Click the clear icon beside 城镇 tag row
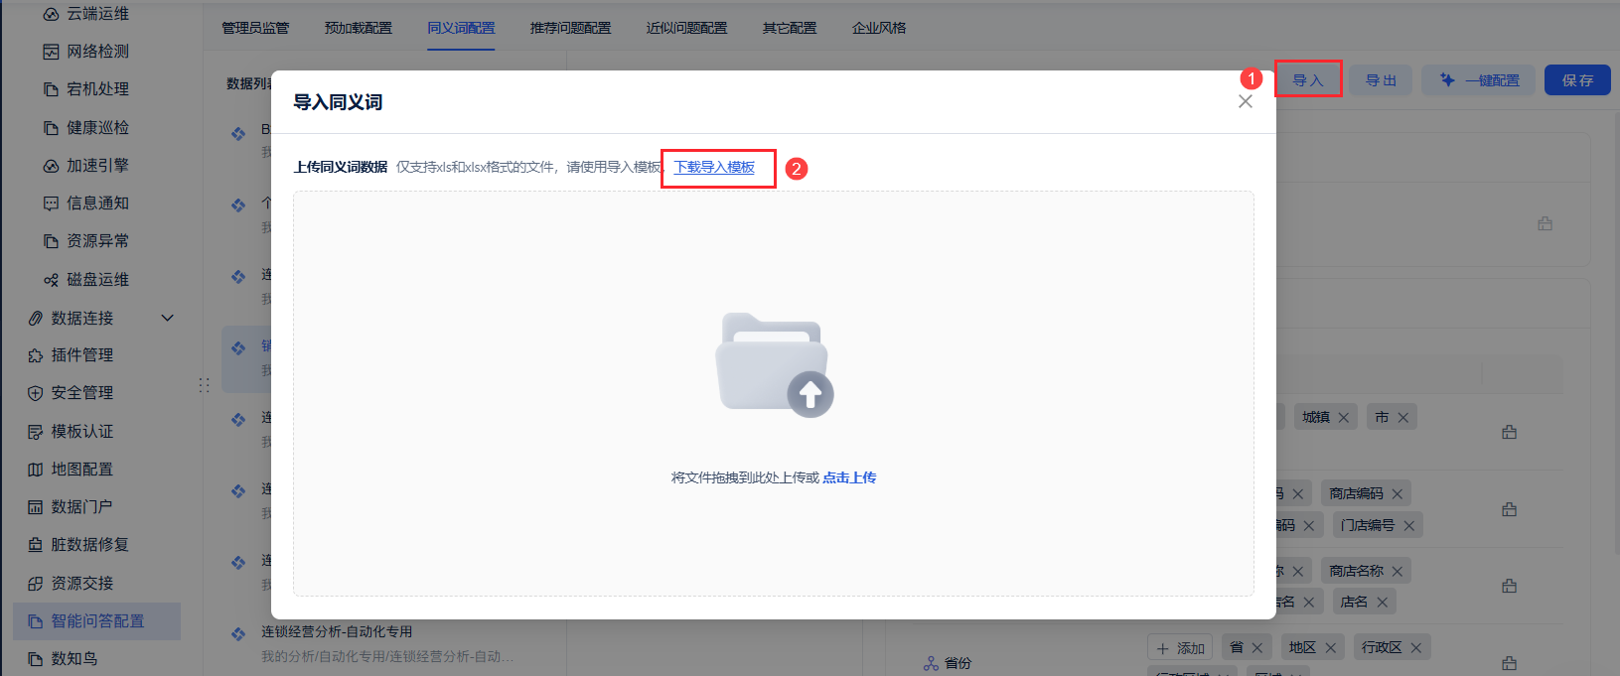The image size is (1620, 676). [x=1509, y=432]
